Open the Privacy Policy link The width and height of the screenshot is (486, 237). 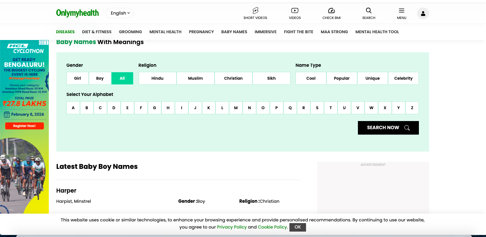point(232,227)
